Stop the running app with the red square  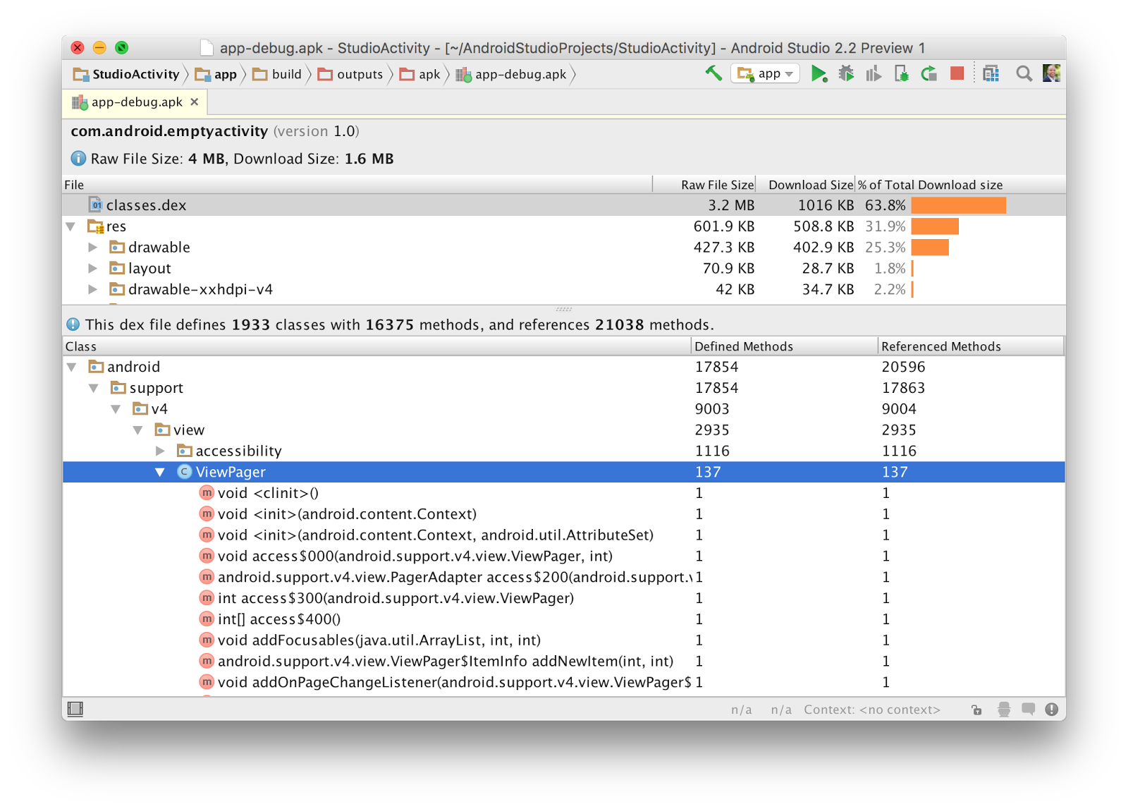(956, 73)
